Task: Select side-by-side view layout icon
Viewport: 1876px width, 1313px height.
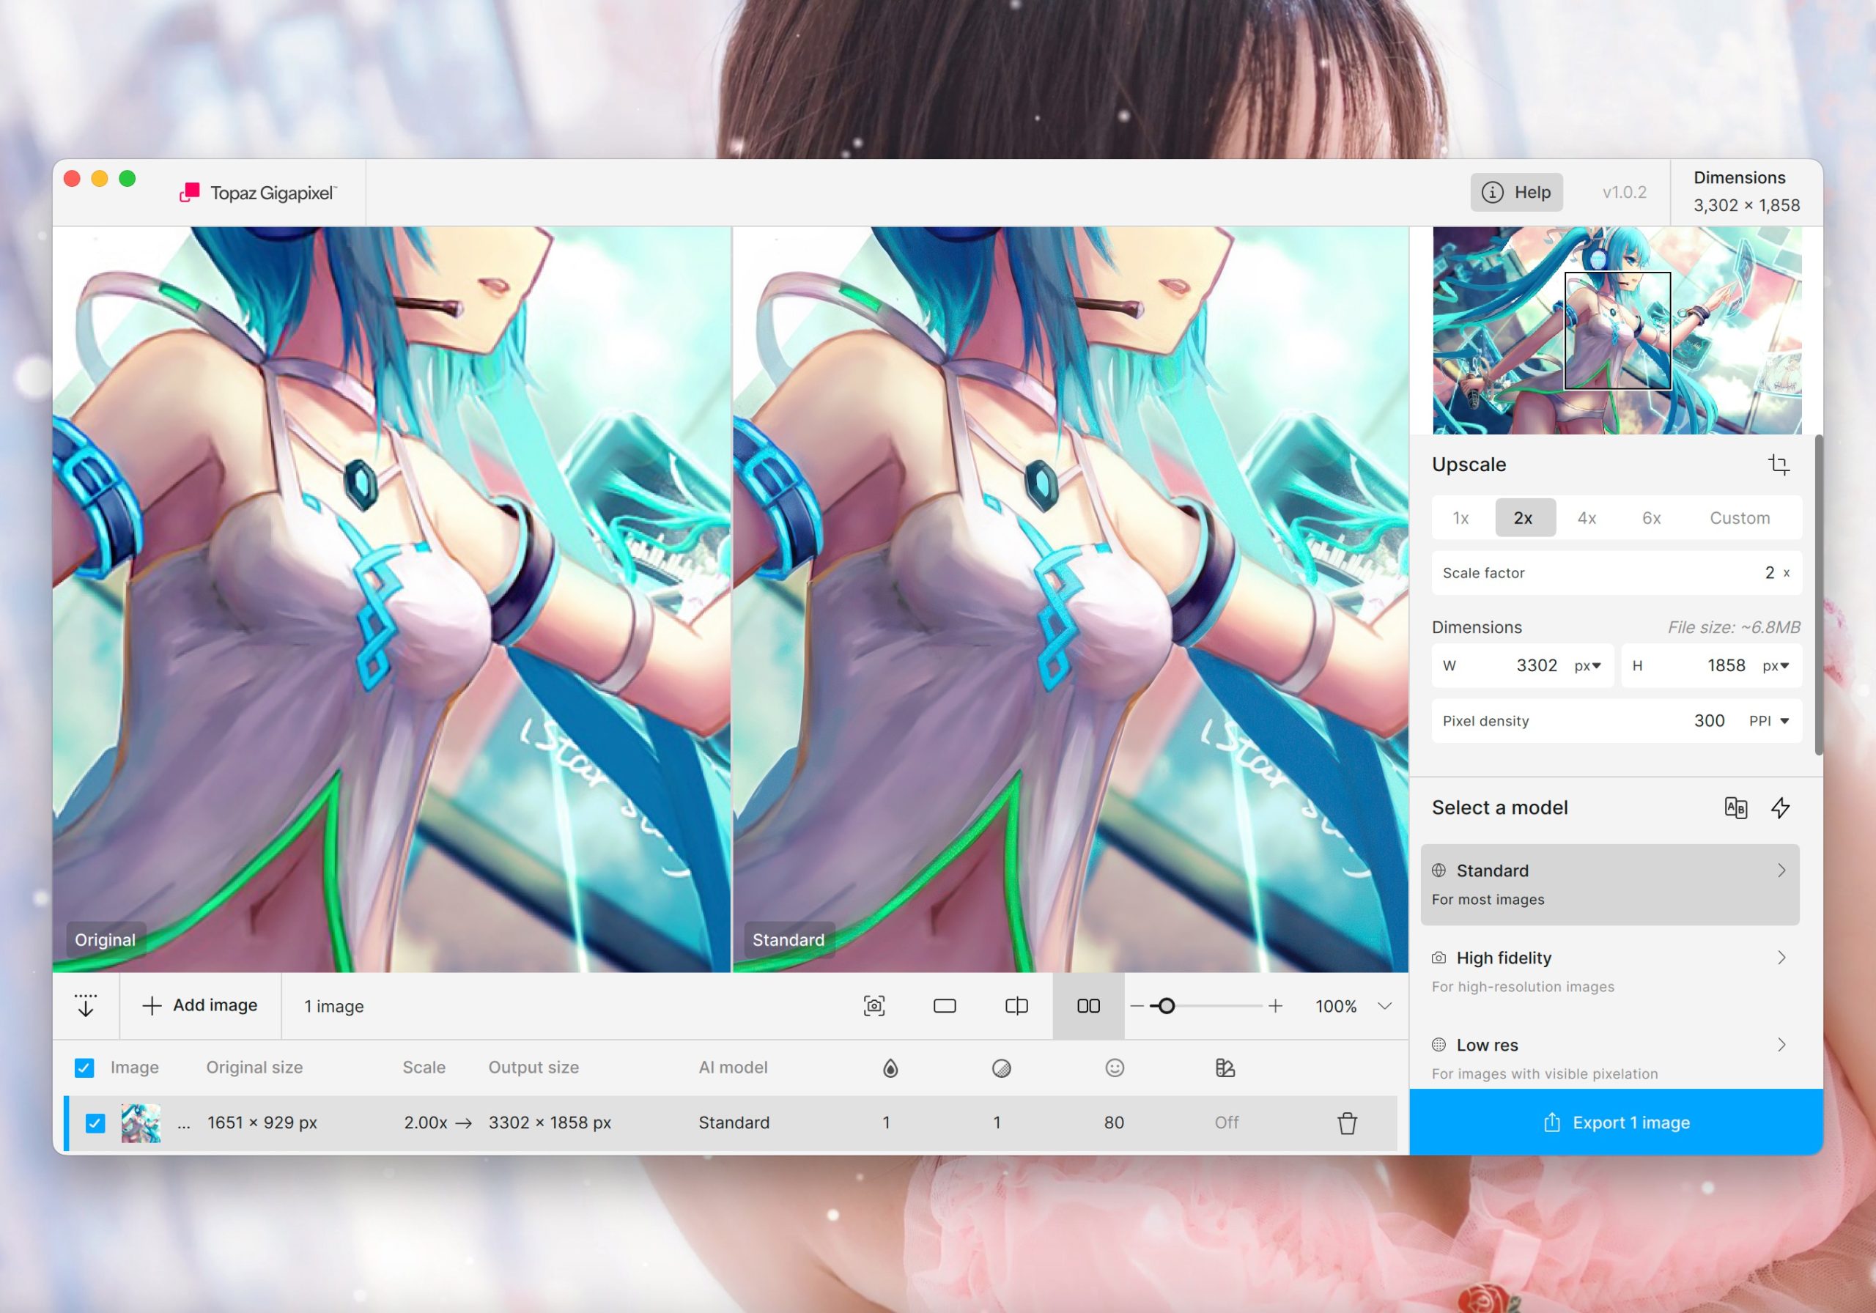Action: [1087, 1006]
